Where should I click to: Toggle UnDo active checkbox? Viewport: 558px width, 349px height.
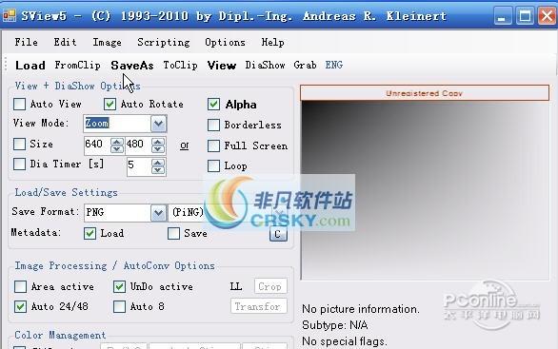coord(119,286)
